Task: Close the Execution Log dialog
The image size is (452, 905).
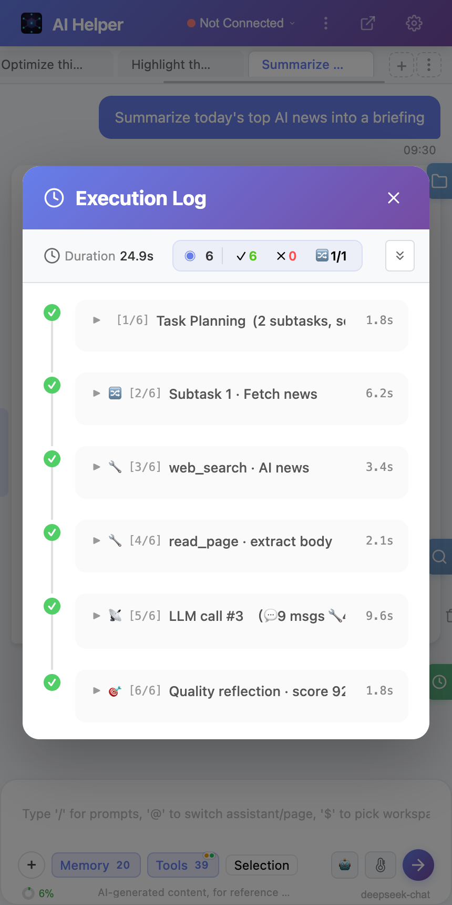Action: 394,198
